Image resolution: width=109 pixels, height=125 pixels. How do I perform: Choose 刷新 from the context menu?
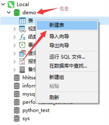67,98
